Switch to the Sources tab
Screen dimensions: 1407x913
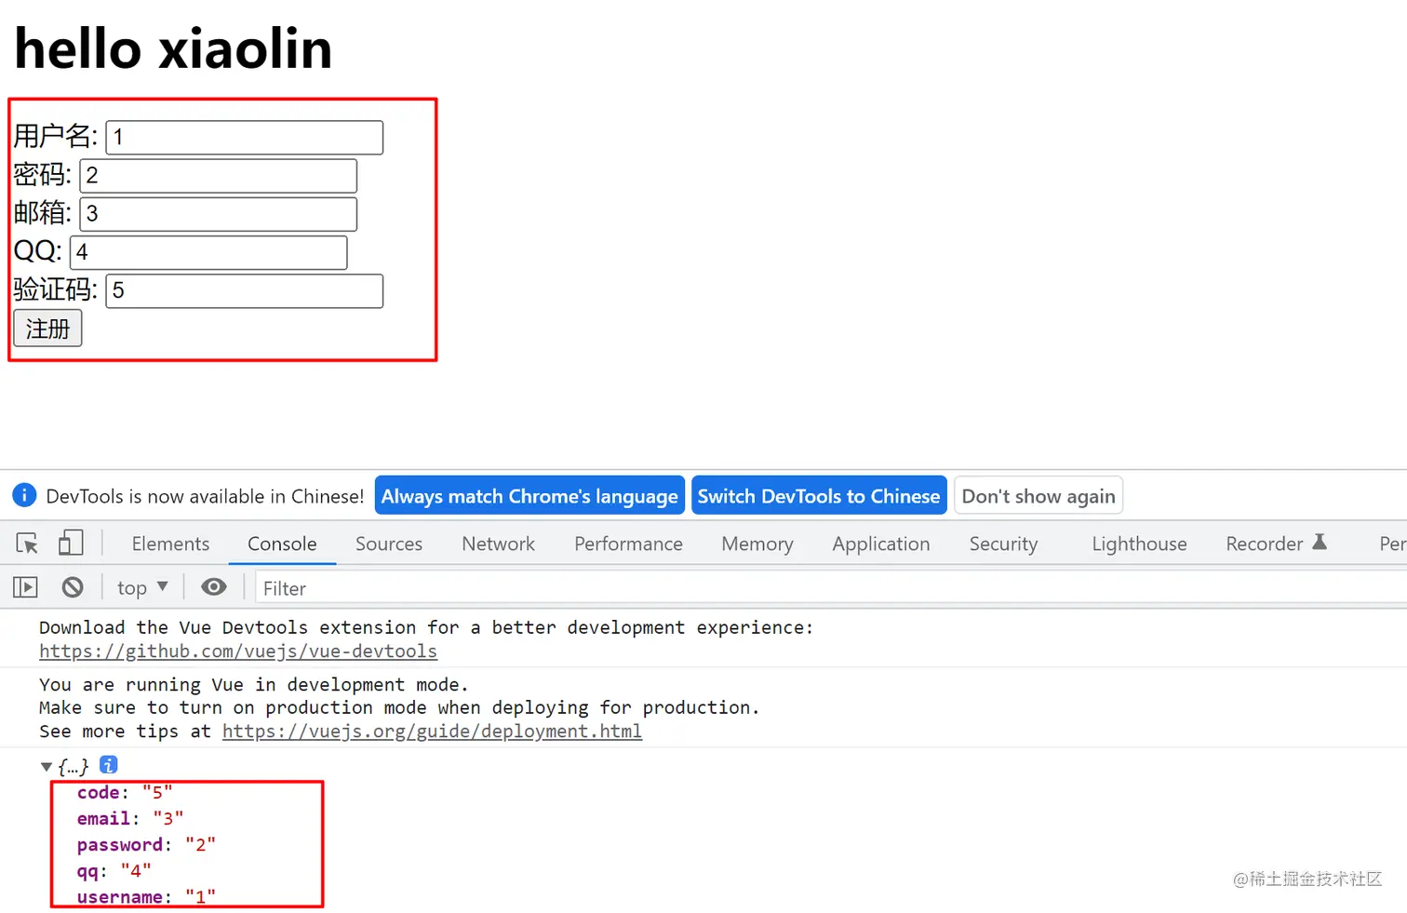coord(389,544)
